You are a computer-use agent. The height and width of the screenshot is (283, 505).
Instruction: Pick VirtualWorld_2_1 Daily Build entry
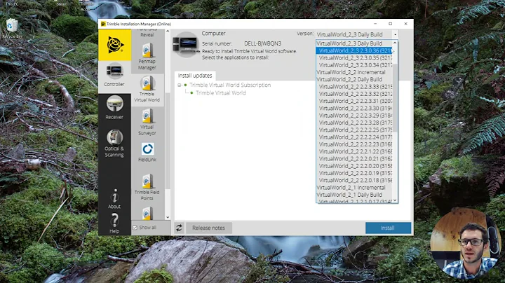354,195
